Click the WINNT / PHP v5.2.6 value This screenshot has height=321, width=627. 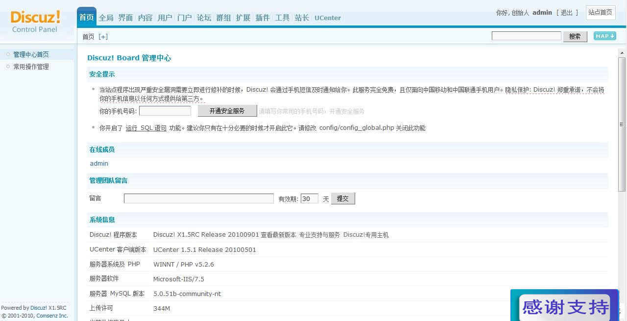coord(184,264)
